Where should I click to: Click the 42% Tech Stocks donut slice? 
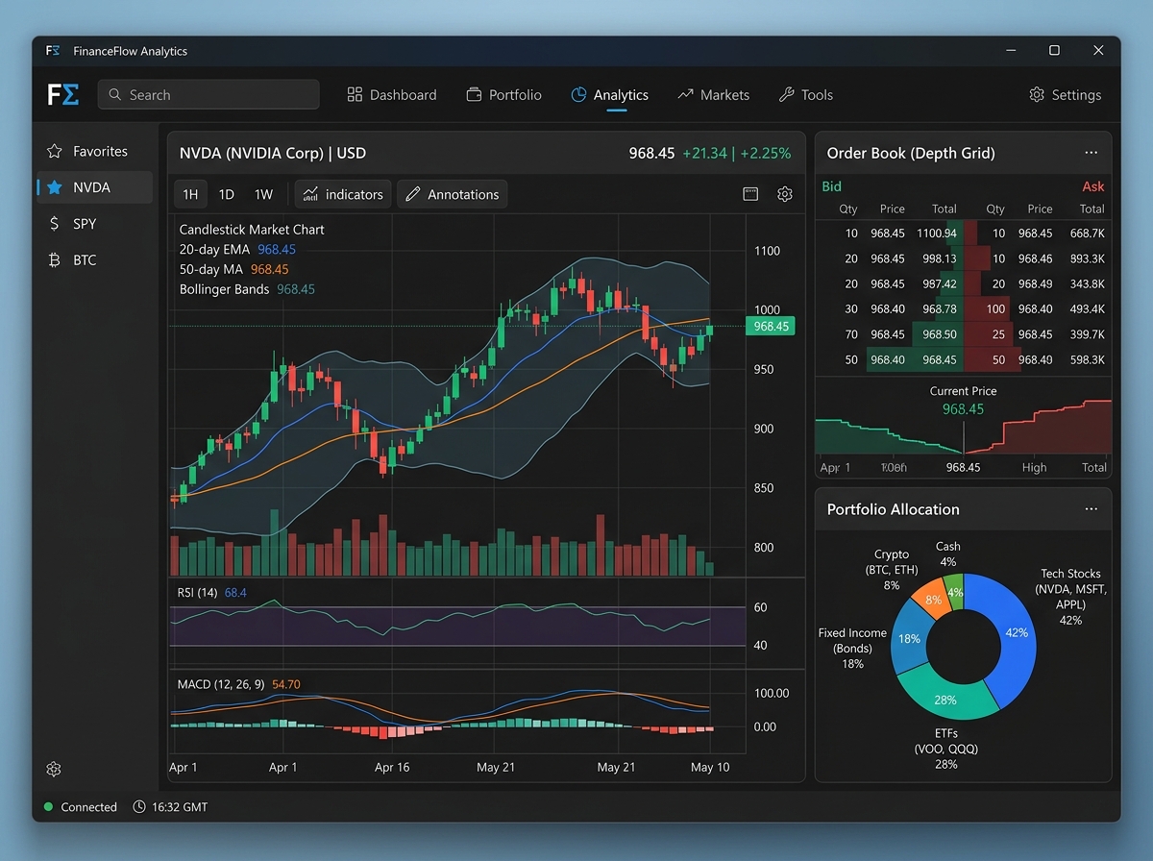pyautogui.click(x=1018, y=632)
